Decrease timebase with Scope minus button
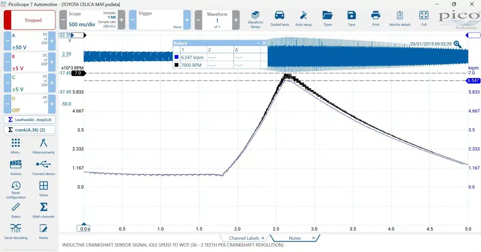 tap(63, 20)
